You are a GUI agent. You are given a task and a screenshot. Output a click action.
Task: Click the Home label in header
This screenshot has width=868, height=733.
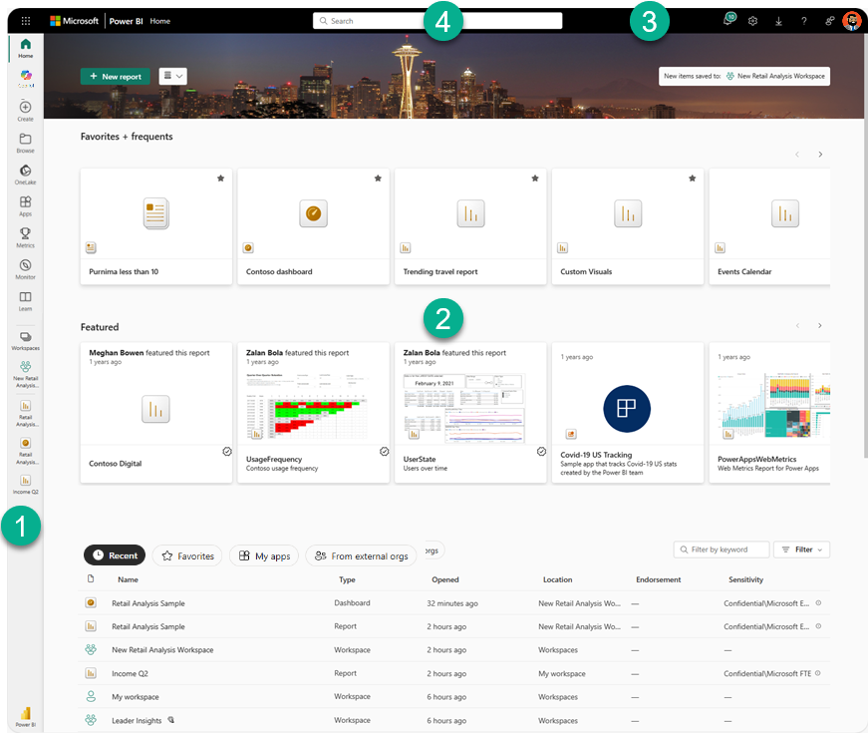point(160,21)
